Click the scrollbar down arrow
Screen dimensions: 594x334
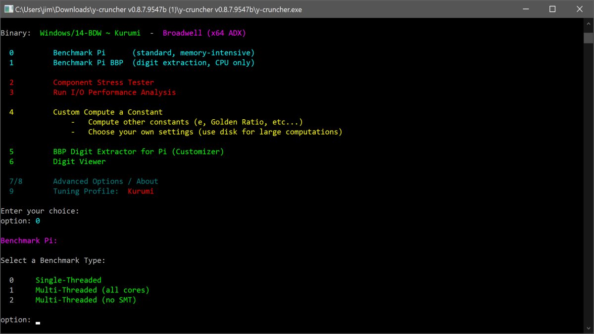(588, 328)
